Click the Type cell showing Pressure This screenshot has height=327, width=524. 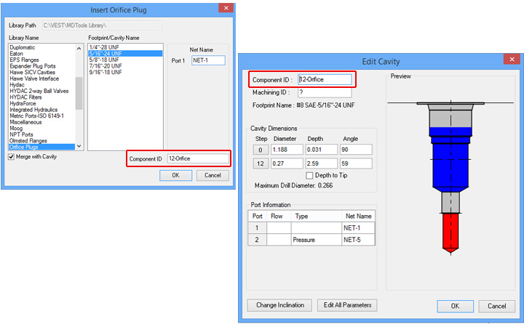click(316, 239)
